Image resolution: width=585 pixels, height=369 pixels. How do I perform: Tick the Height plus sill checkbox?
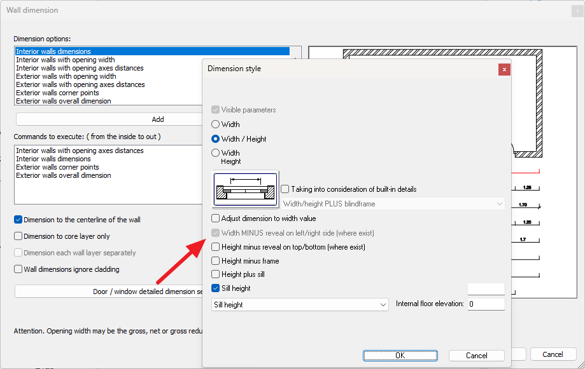[216, 274]
